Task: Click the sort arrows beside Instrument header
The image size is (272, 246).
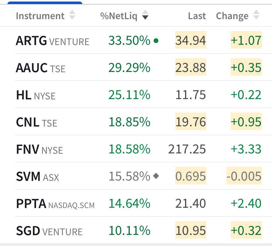Action: coord(72,15)
